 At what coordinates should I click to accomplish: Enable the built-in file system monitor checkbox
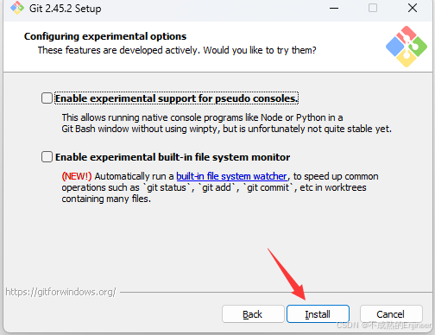point(47,157)
